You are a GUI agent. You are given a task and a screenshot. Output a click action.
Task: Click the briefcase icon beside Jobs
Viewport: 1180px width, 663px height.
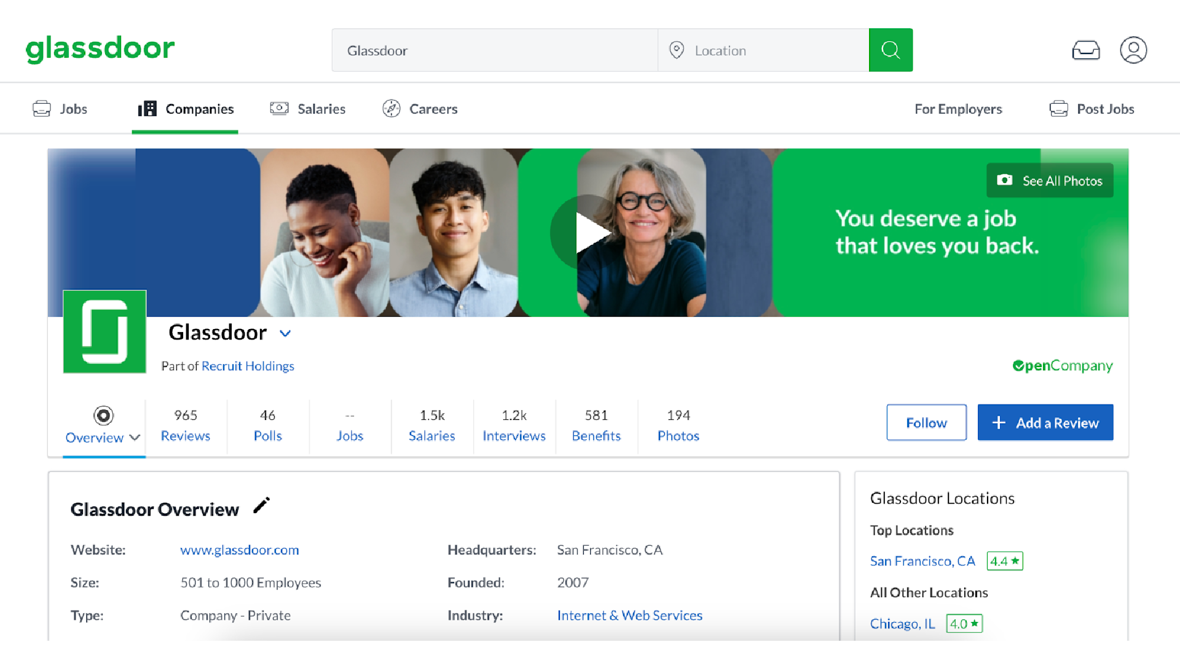[42, 109]
